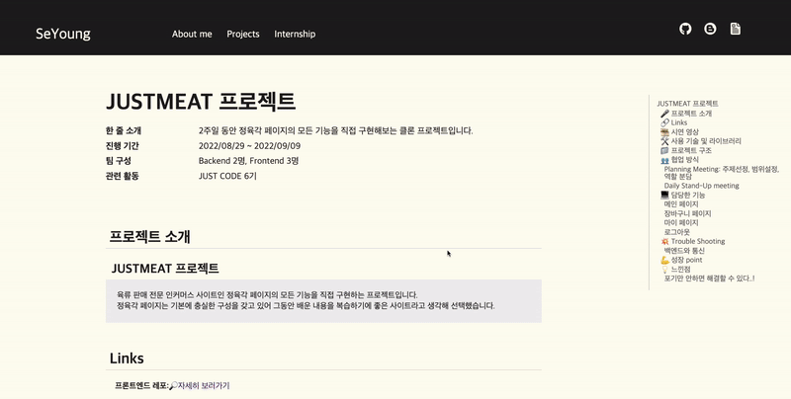The height and width of the screenshot is (399, 791).
Task: Click the 프론트엔드 레포 label
Action: (x=141, y=385)
